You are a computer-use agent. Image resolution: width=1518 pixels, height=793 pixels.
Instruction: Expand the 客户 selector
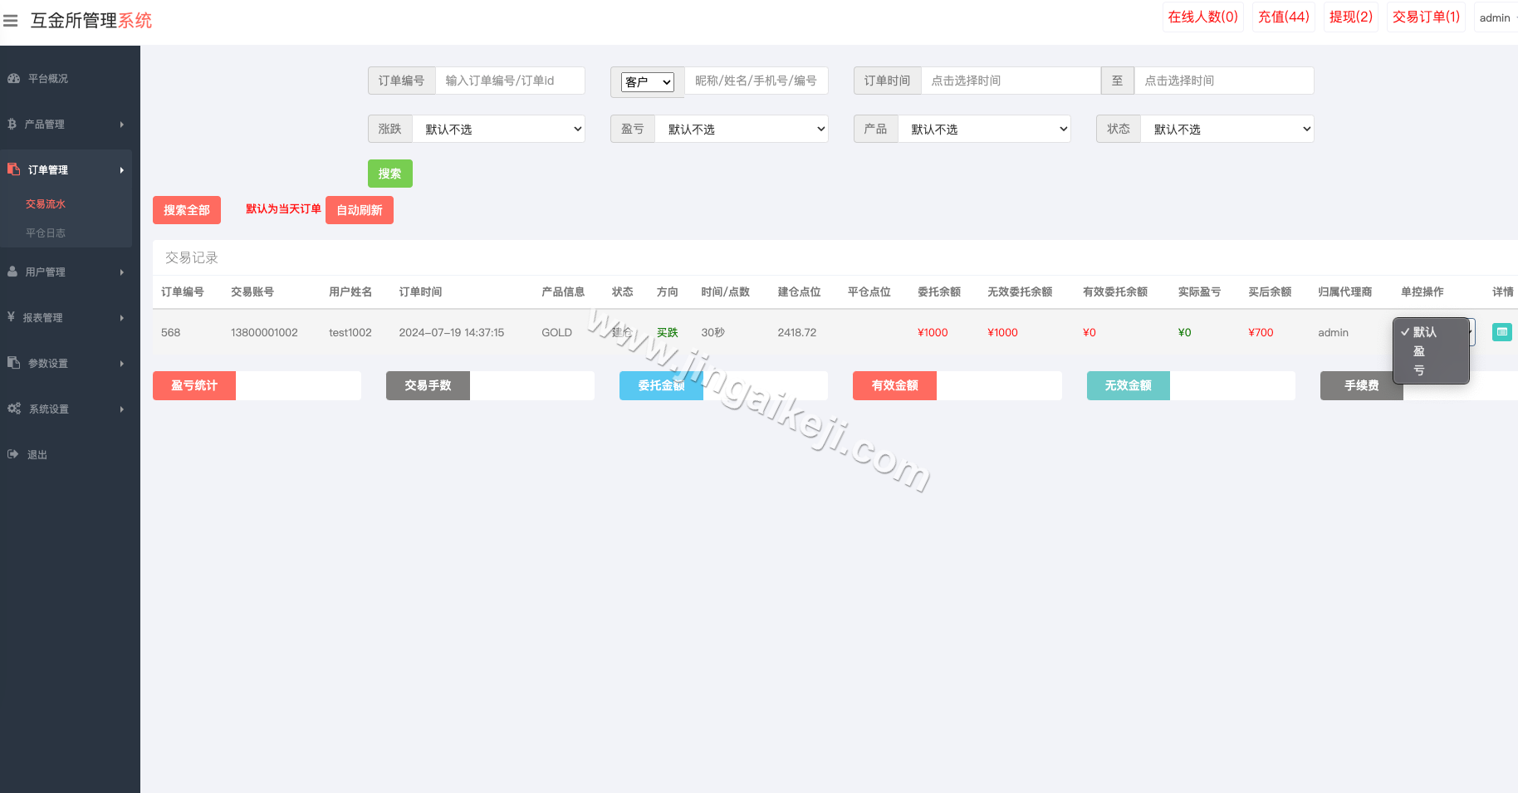point(648,81)
